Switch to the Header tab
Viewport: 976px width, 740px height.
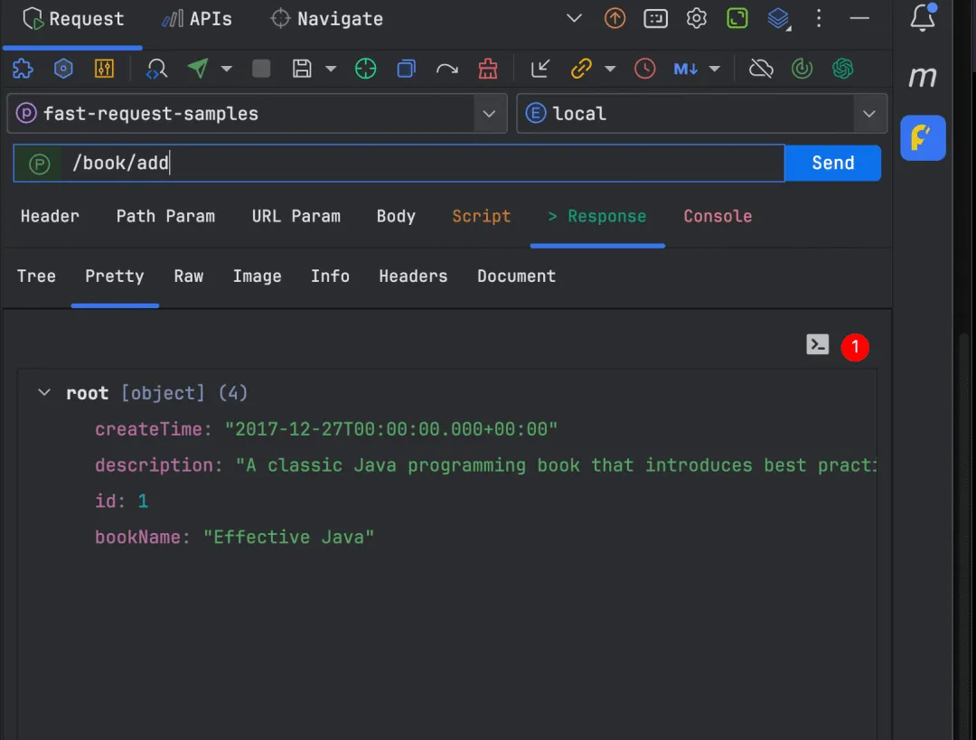point(50,217)
